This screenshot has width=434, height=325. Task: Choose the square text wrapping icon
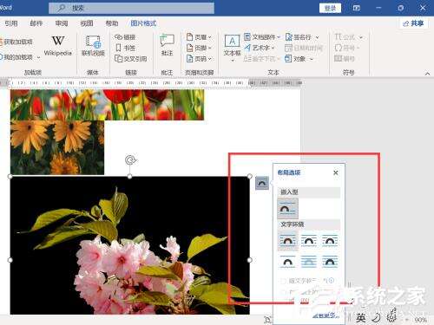(x=287, y=241)
